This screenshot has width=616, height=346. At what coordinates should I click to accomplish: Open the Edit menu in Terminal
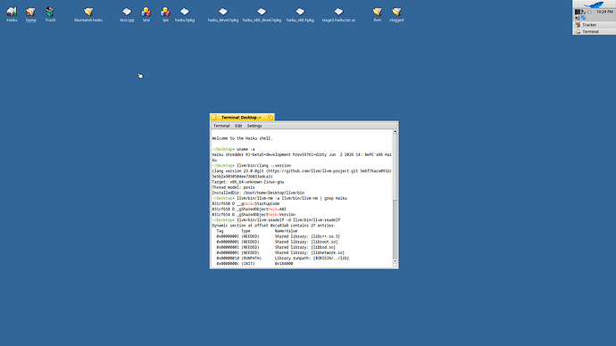[x=238, y=126]
